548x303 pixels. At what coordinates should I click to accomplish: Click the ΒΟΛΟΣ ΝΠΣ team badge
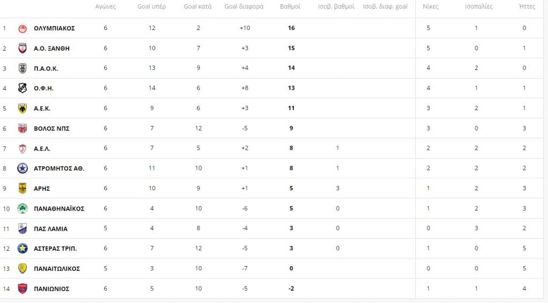[x=22, y=128]
